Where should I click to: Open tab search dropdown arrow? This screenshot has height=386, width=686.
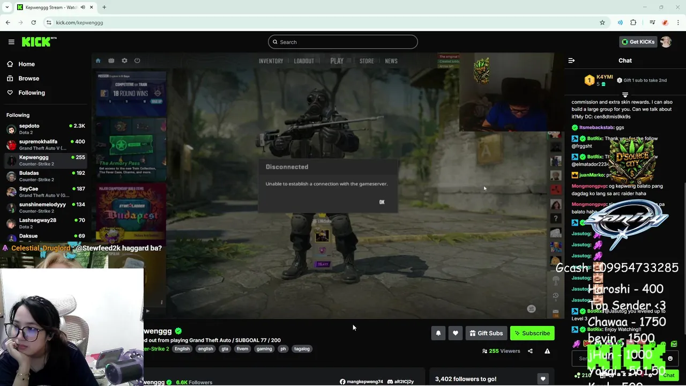click(6, 8)
